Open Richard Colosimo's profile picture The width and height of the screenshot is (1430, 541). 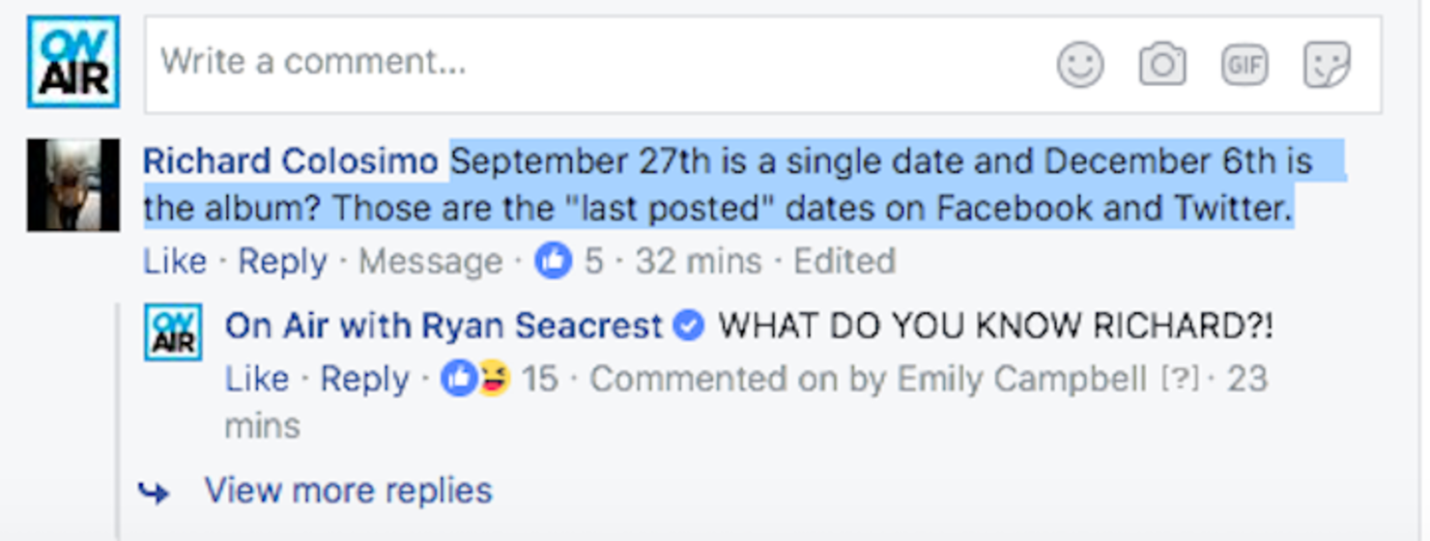73,185
